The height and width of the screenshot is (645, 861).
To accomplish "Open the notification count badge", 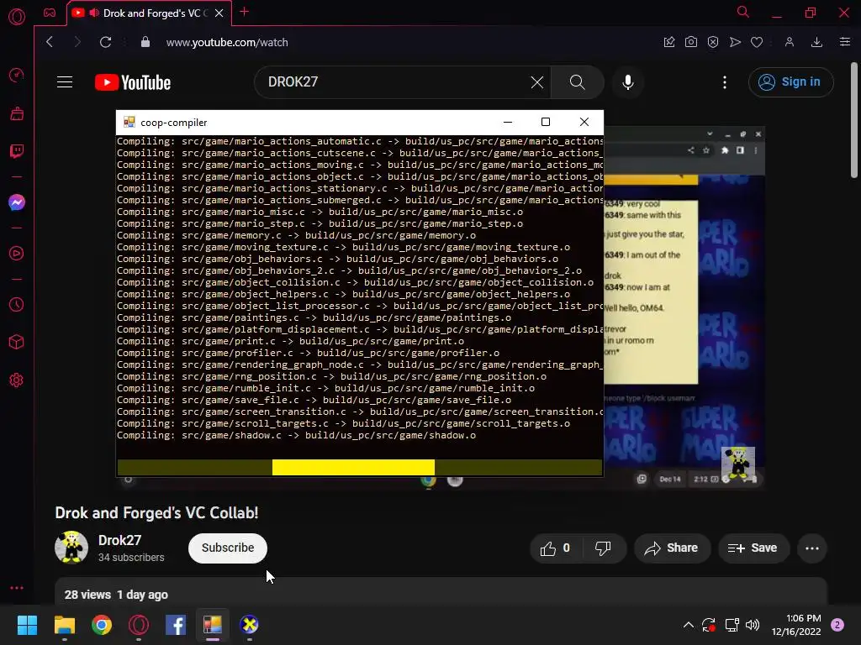I will pyautogui.click(x=837, y=625).
